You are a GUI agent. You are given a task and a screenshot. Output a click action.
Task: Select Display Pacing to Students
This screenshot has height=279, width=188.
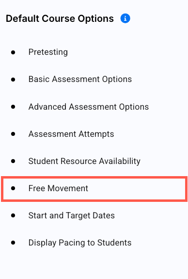coord(80,243)
